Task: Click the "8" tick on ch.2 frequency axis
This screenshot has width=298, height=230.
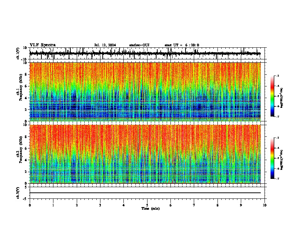Action: point(26,137)
